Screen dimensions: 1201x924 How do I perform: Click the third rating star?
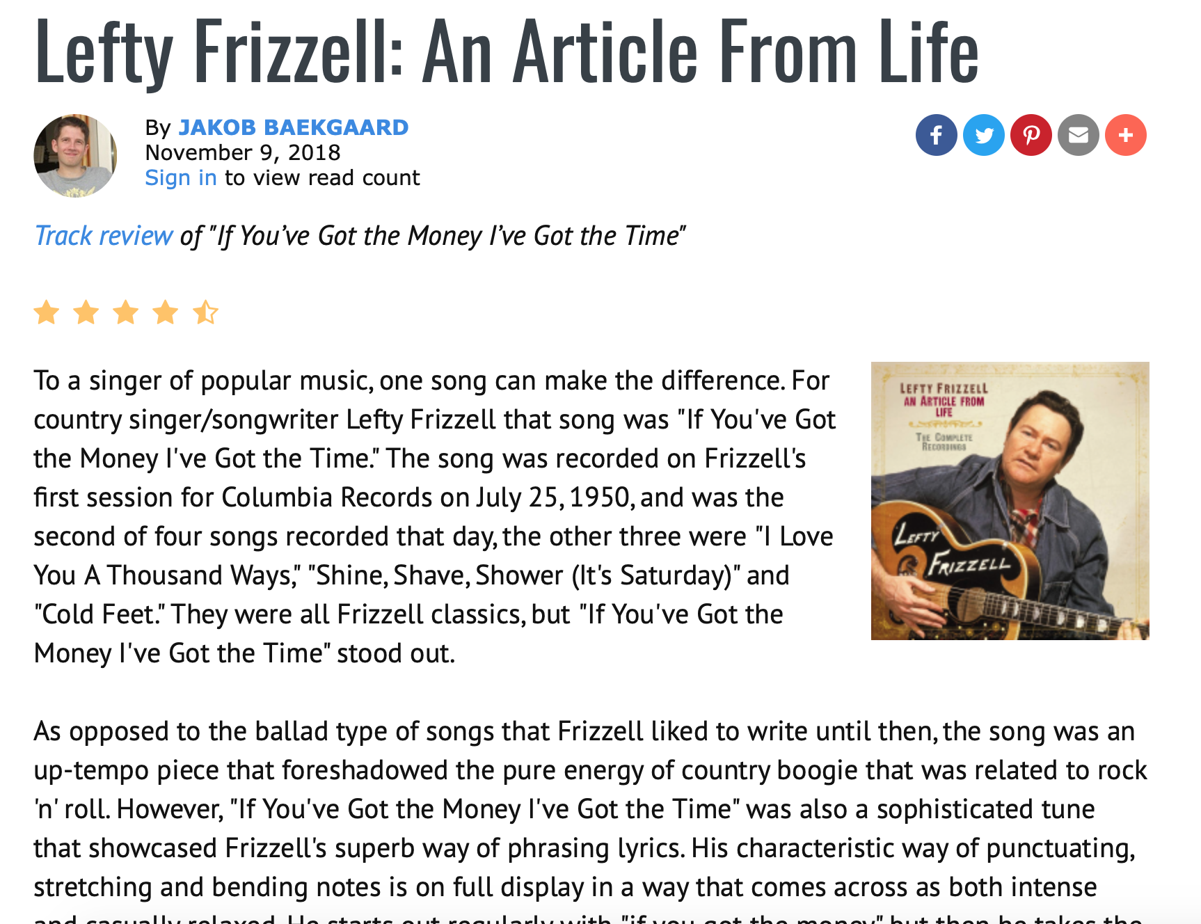coord(126,312)
